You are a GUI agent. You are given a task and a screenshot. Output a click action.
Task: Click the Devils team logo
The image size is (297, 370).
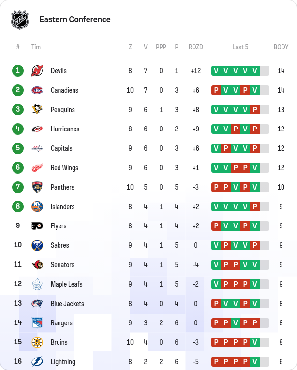pyautogui.click(x=37, y=71)
